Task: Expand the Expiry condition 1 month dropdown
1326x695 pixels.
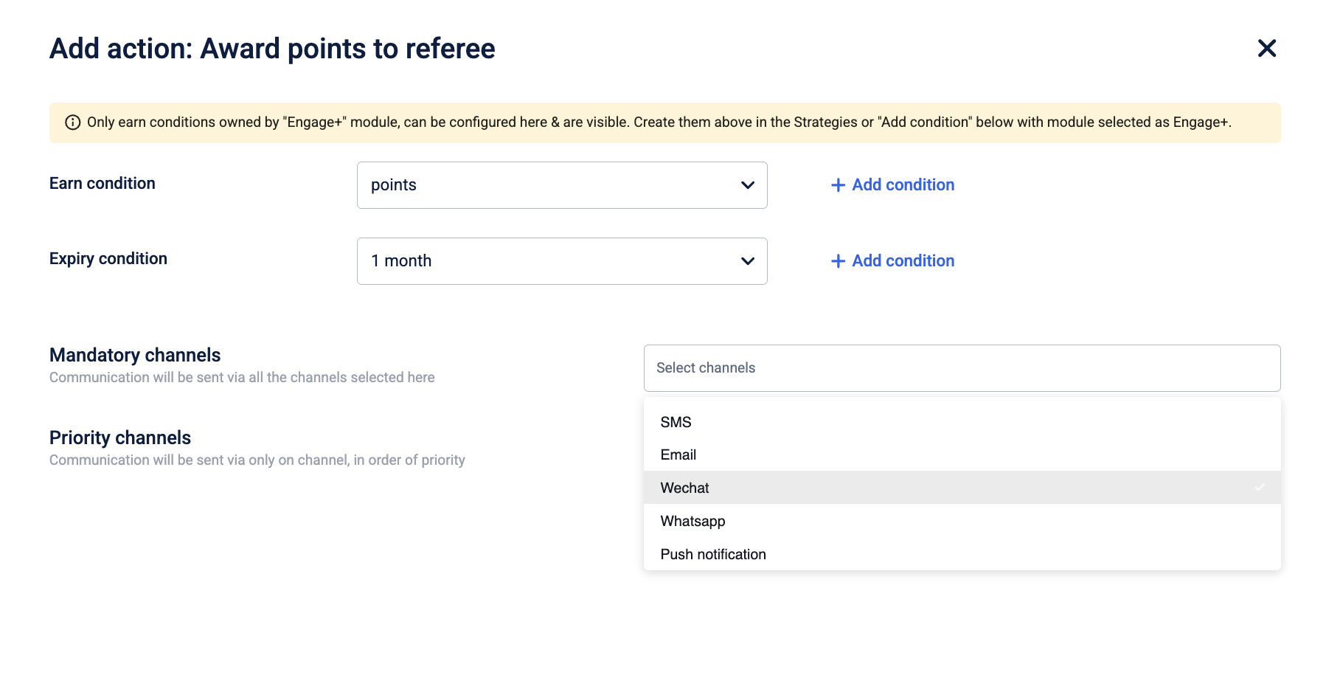Action: tap(562, 261)
